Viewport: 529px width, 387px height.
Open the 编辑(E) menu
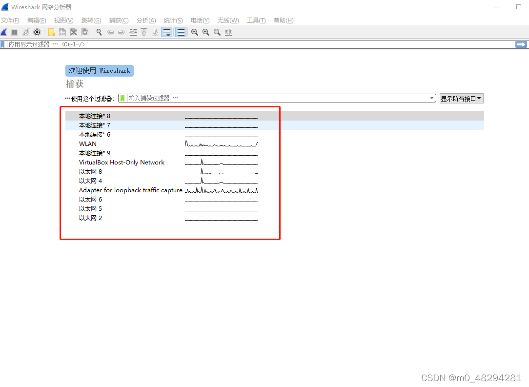pos(37,20)
